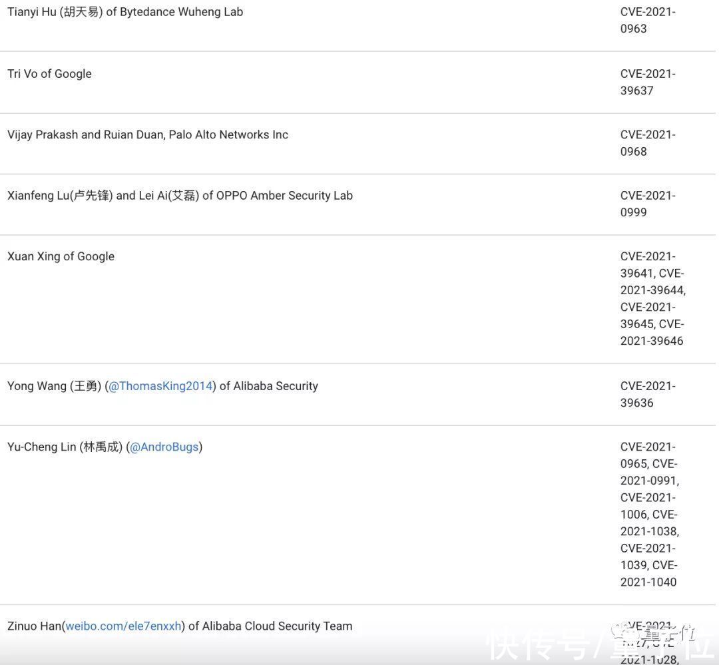
Task: Click Zinuo Han name text
Action: coord(35,626)
